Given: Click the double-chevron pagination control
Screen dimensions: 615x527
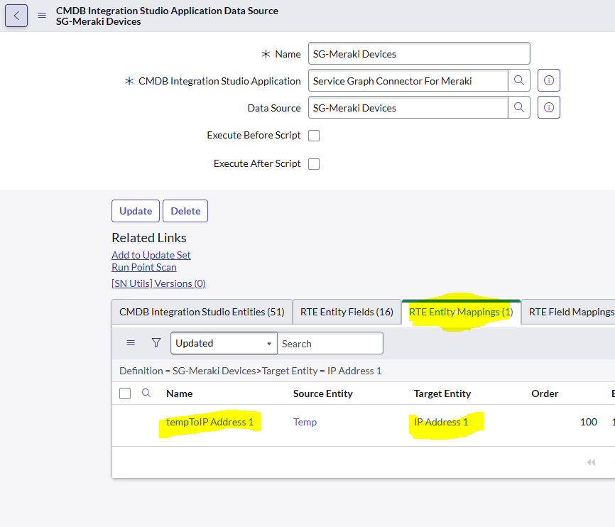Looking at the screenshot, I should [x=590, y=462].
